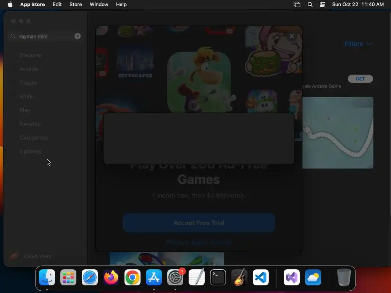Open the Help menu
This screenshot has width=391, height=293.
121,5
